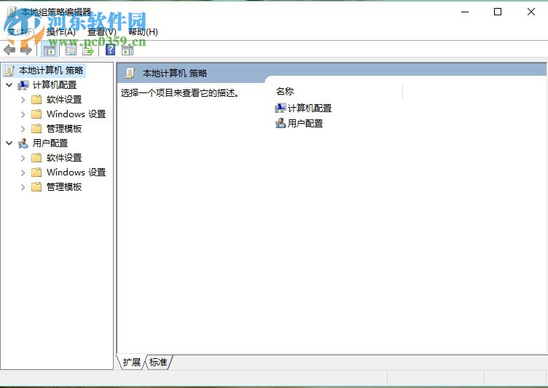Image resolution: width=548 pixels, height=388 pixels.
Task: Open the 帮助(H) menu
Action: [143, 32]
